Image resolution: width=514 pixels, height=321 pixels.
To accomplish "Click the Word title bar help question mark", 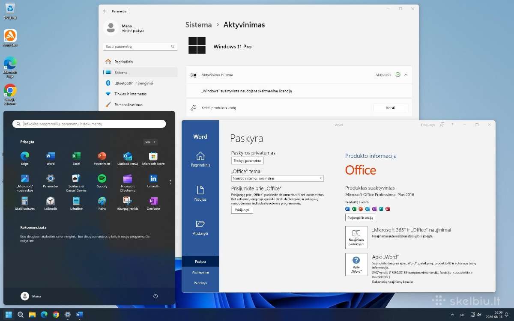I will pos(452,125).
